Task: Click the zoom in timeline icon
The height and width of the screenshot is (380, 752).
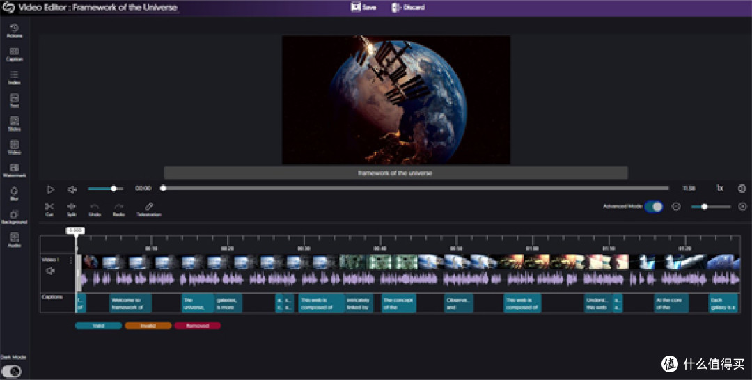Action: (x=742, y=207)
